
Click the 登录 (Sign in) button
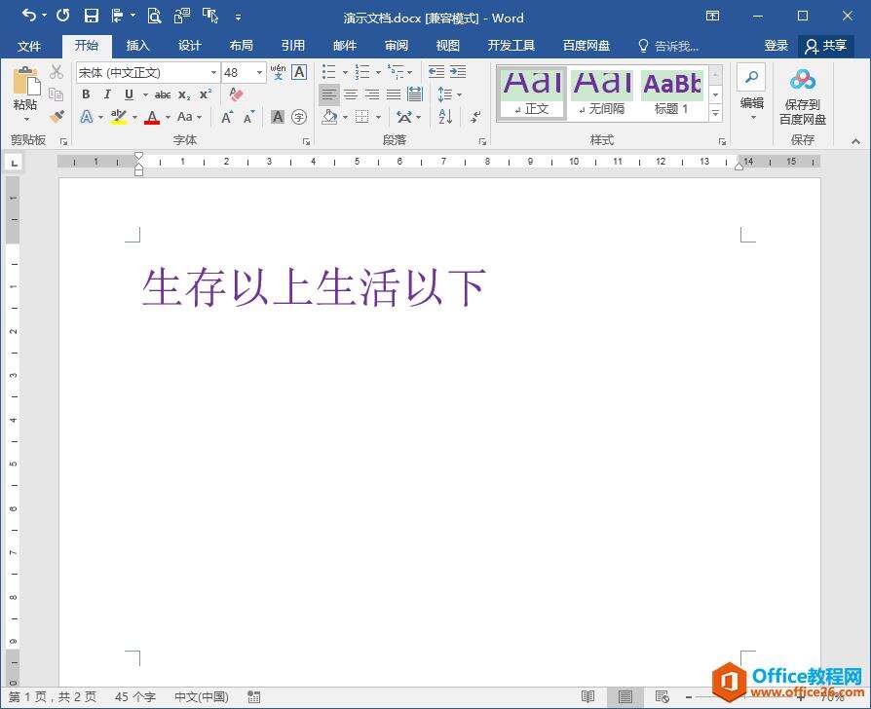pyautogui.click(x=776, y=46)
